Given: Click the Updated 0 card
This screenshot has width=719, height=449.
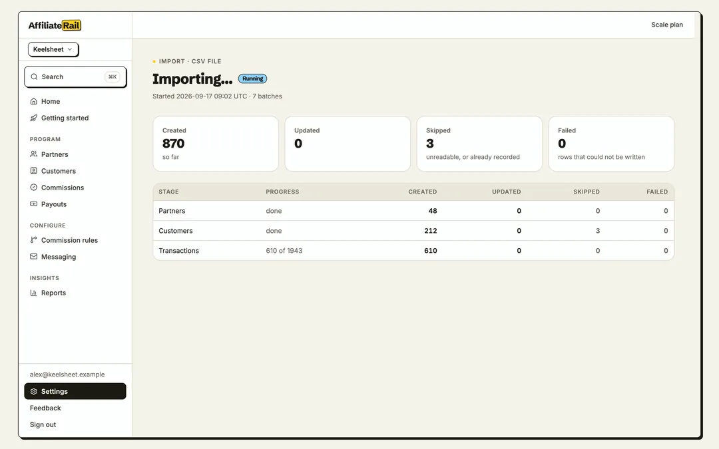Looking at the screenshot, I should (x=348, y=144).
